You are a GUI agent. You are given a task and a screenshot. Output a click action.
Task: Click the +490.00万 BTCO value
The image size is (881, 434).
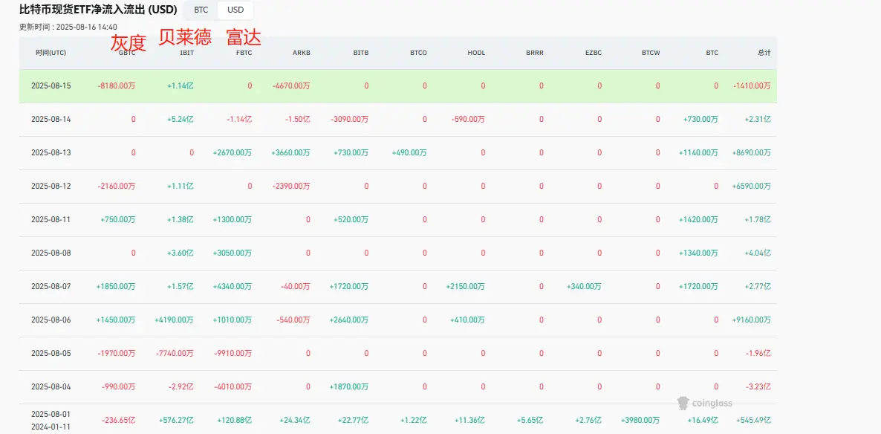tap(409, 153)
